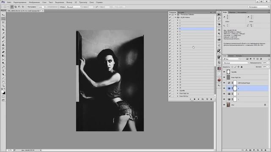Viewport: 271px width, 152px height.
Task: Select the Move tool
Action: (3, 15)
